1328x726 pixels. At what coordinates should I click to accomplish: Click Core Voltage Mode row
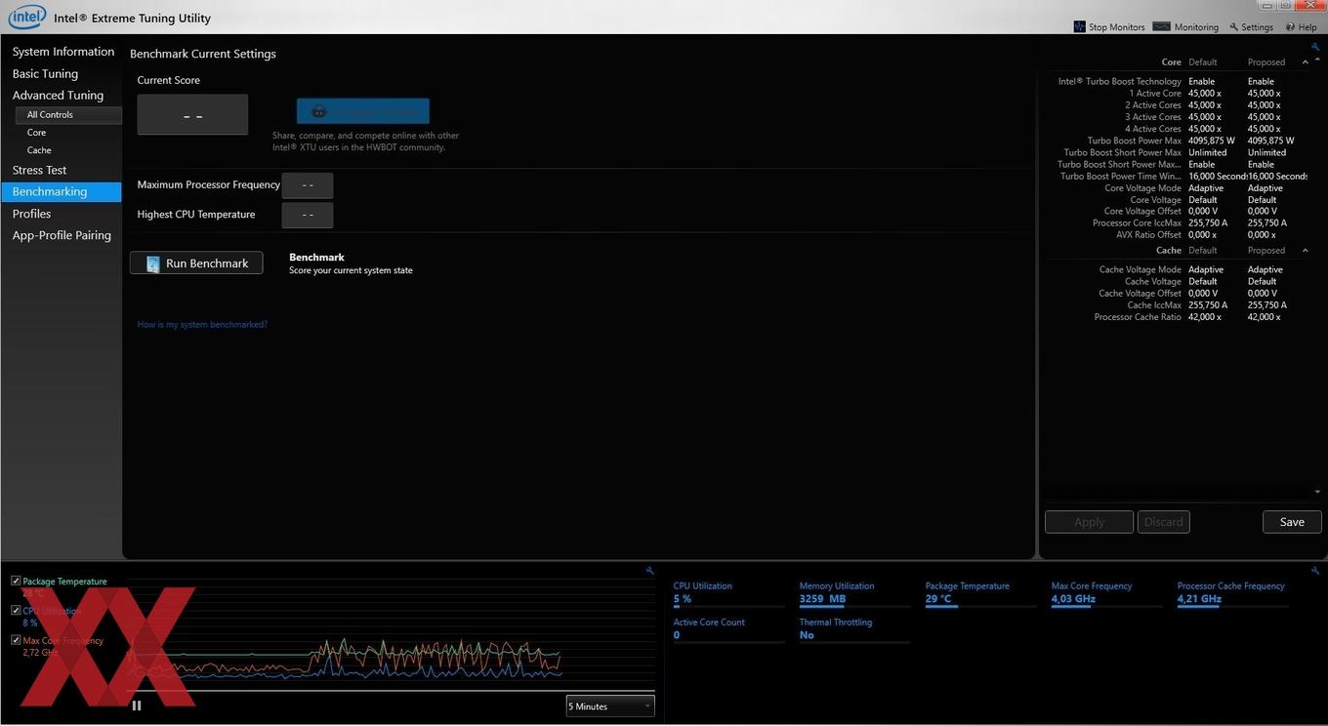1177,188
